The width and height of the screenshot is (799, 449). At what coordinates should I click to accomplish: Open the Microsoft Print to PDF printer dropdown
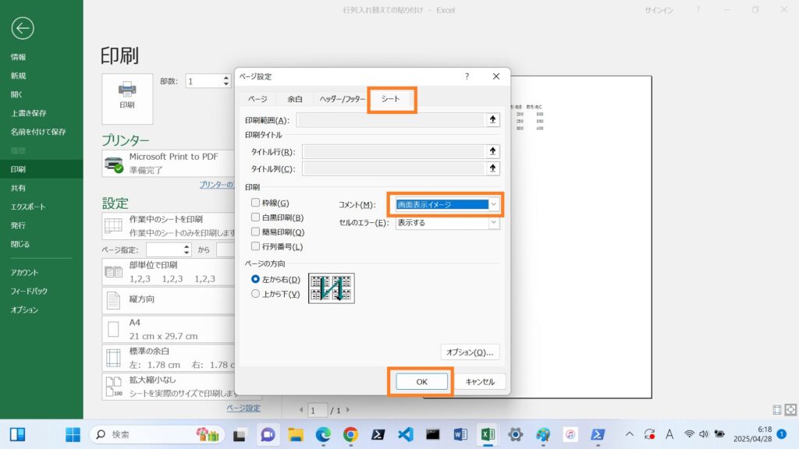[169, 164]
